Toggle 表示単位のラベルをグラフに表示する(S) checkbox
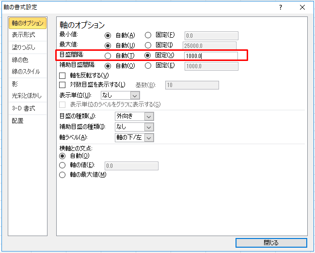 coord(63,104)
